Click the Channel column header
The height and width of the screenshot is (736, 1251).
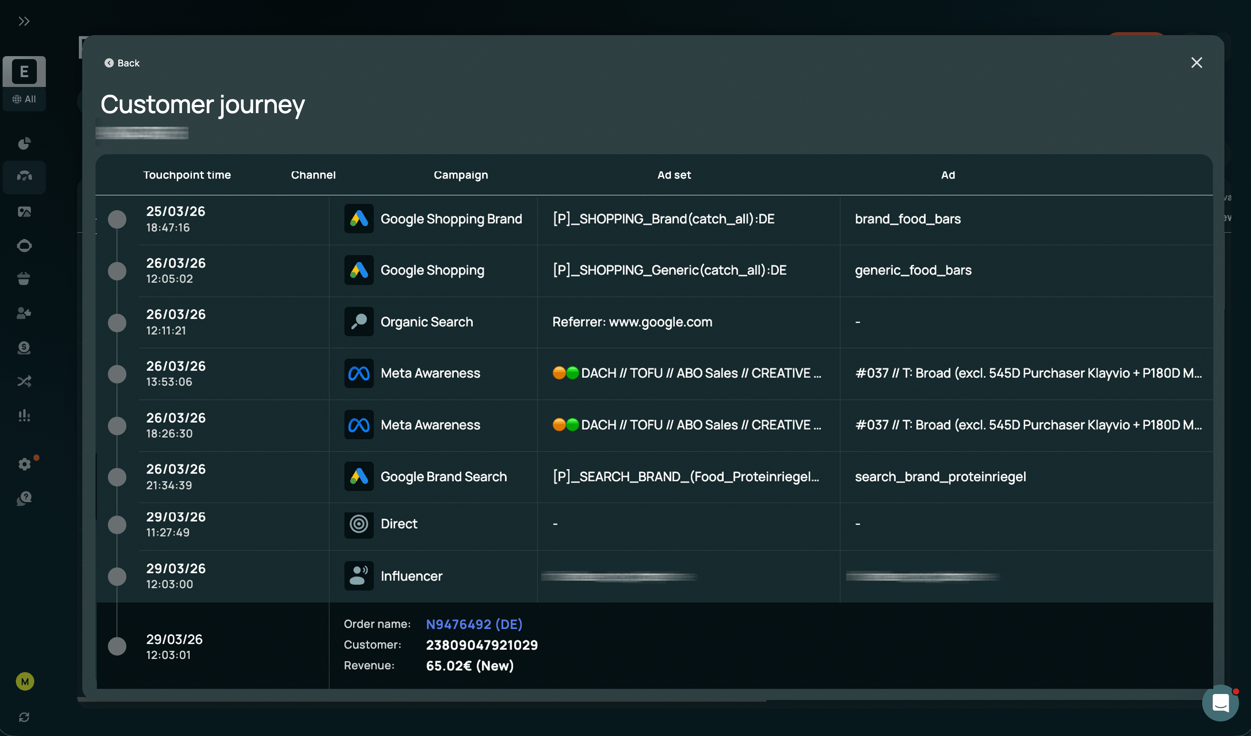pyautogui.click(x=313, y=175)
